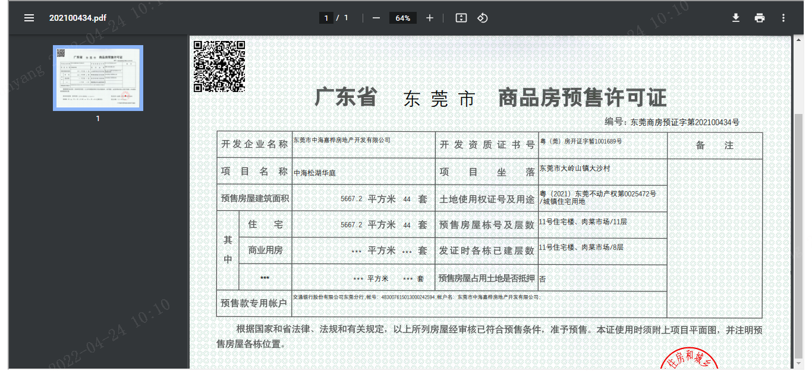Click the value 11号住宅楼、肉菜市场/11层
Image resolution: width=812 pixels, height=371 pixels.
click(x=583, y=221)
